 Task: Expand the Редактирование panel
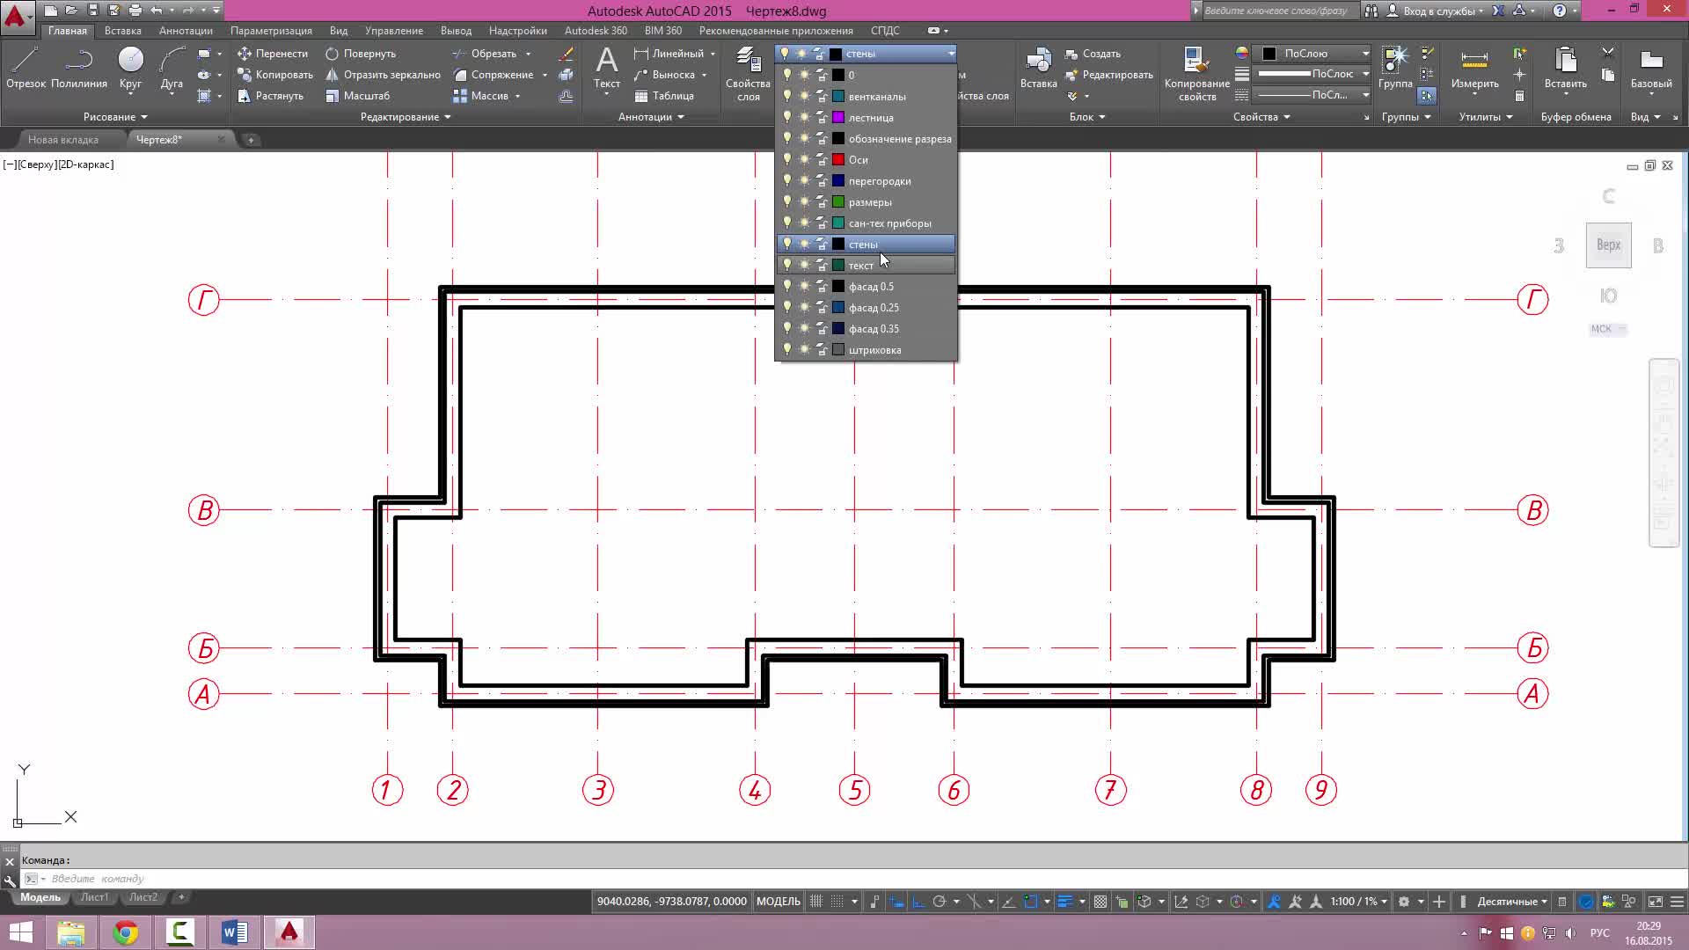pyautogui.click(x=406, y=117)
